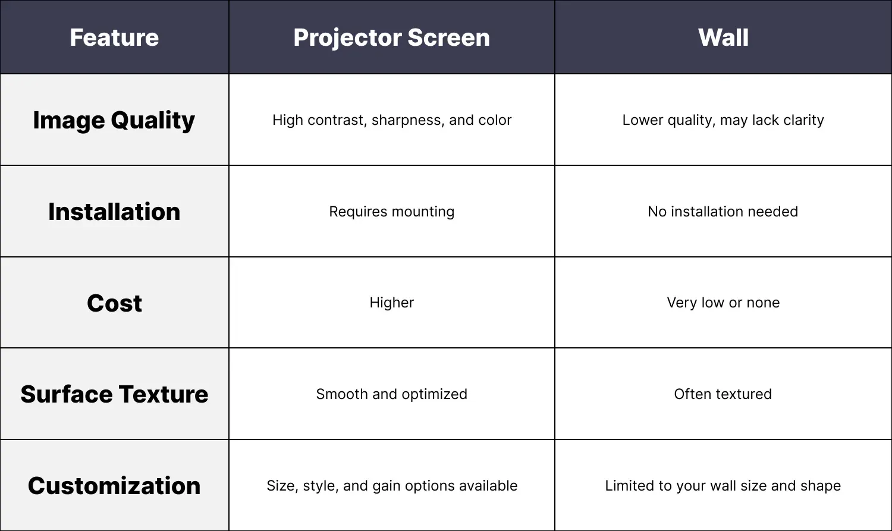Select the Projector Screen column header
Viewport: 892px width, 531px height.
pos(391,37)
